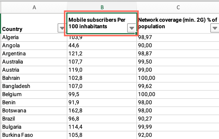219x139 pixels.
Task: Select Bulgaria's 99,99 coverage cell
Action: pos(178,127)
